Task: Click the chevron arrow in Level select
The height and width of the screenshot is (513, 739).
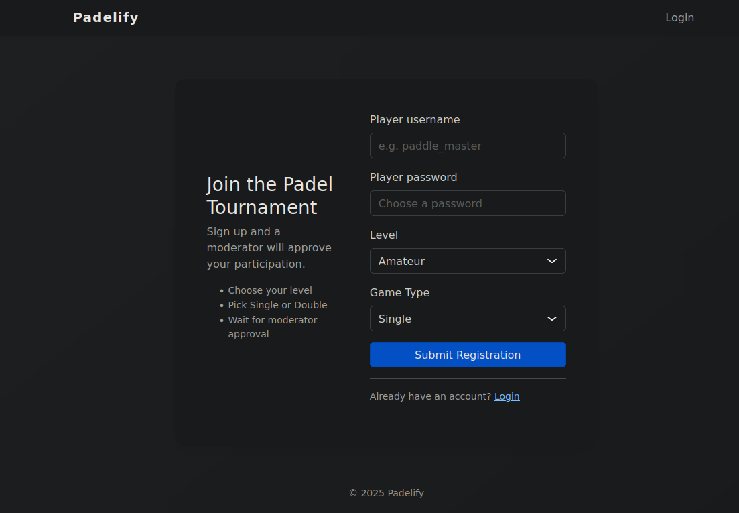Action: pos(552,261)
